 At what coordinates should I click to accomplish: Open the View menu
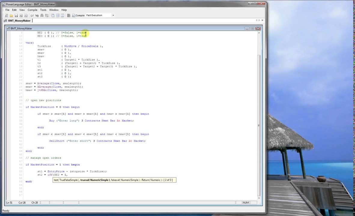(x=22, y=10)
